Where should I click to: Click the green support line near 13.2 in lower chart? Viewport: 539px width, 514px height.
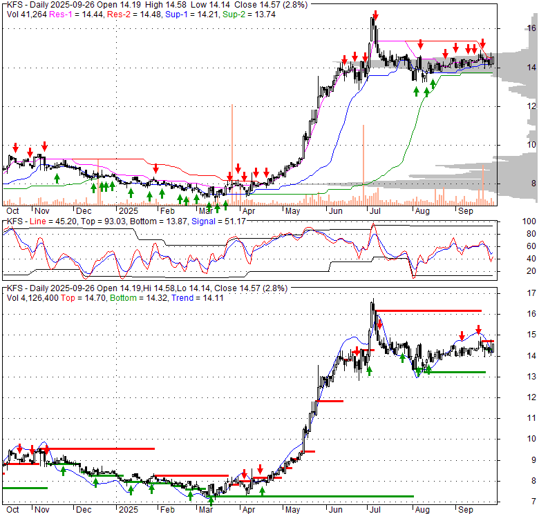455,372
